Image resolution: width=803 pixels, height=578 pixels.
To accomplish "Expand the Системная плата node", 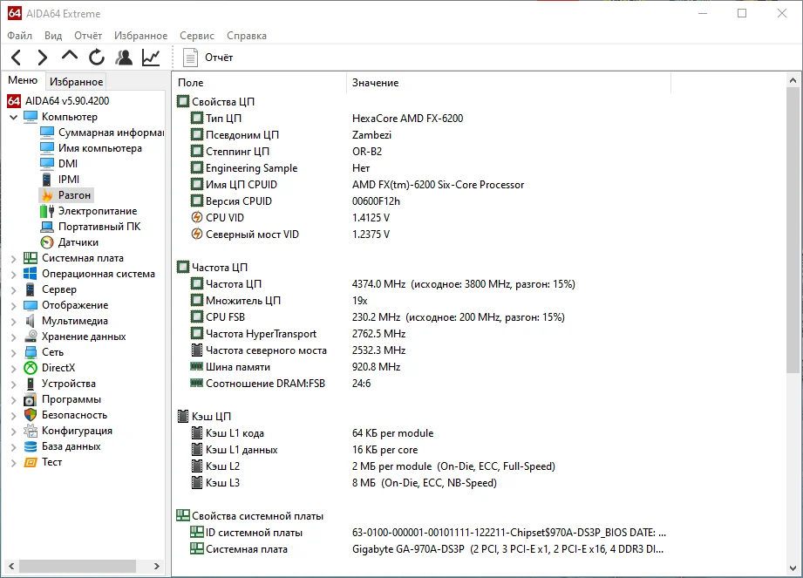I will pyautogui.click(x=14, y=259).
